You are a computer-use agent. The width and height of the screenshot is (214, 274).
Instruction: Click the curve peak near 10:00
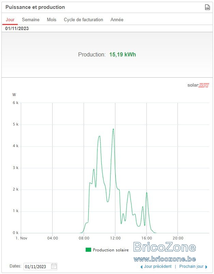[x=99, y=136]
